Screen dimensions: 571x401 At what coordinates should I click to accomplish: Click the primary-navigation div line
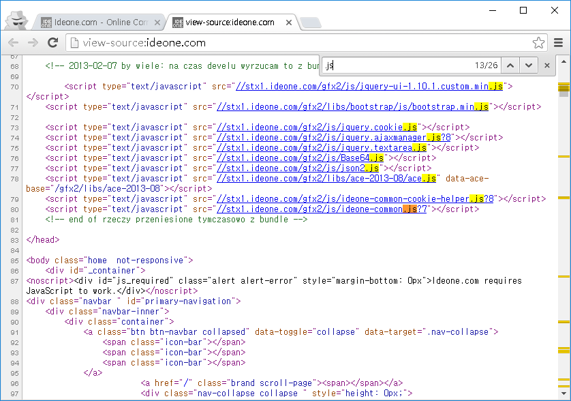click(x=134, y=301)
